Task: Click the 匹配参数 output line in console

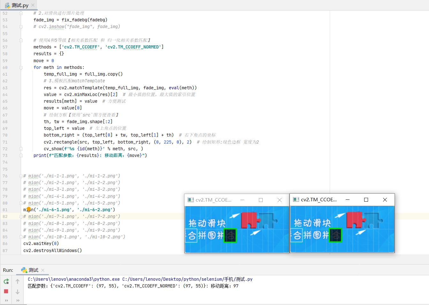Action: 133,286
